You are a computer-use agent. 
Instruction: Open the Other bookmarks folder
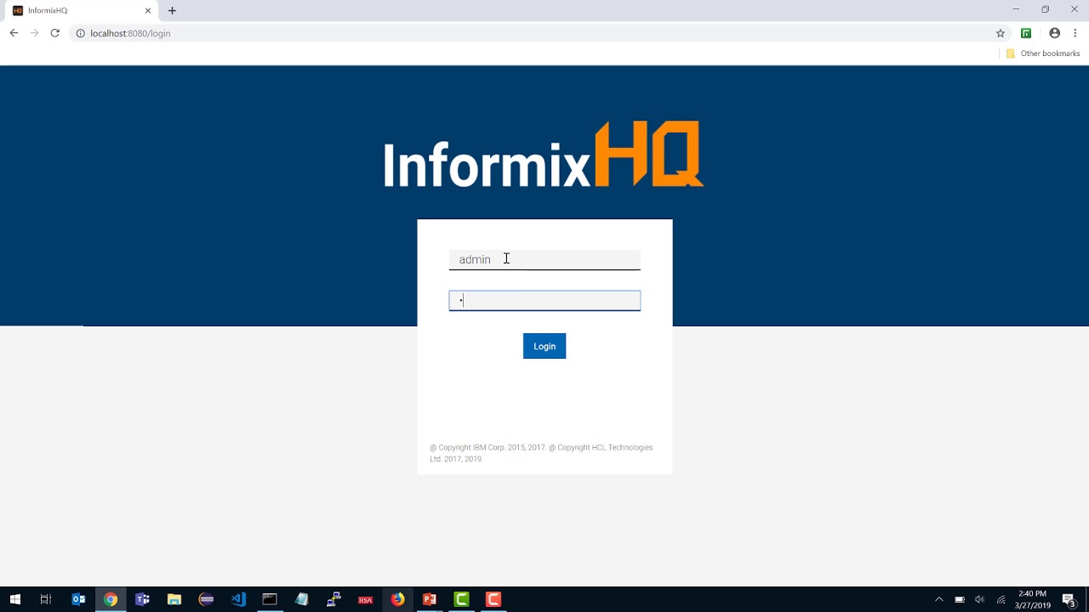1042,54
